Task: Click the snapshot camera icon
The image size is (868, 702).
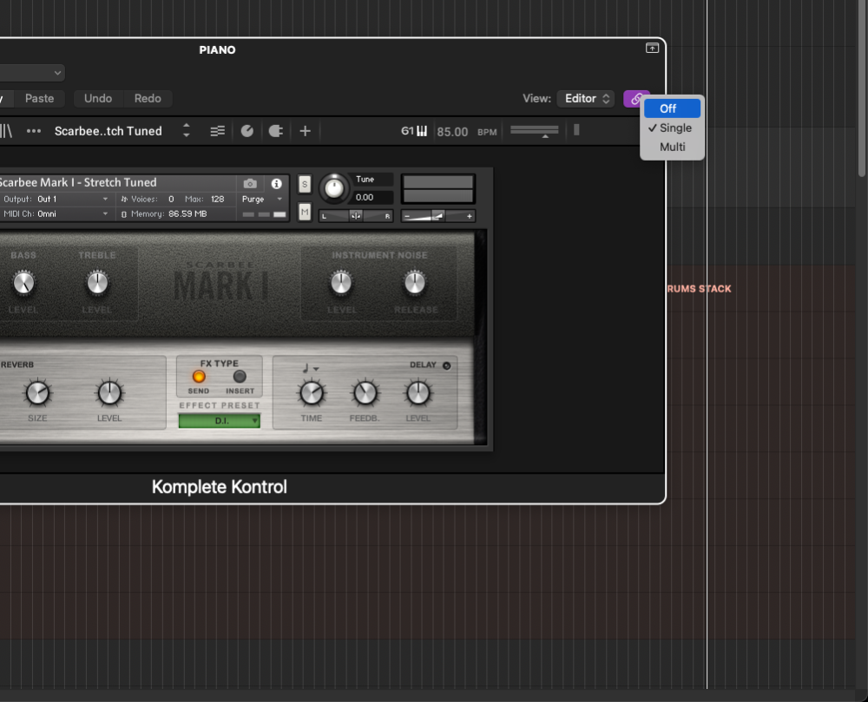Action: click(x=250, y=184)
